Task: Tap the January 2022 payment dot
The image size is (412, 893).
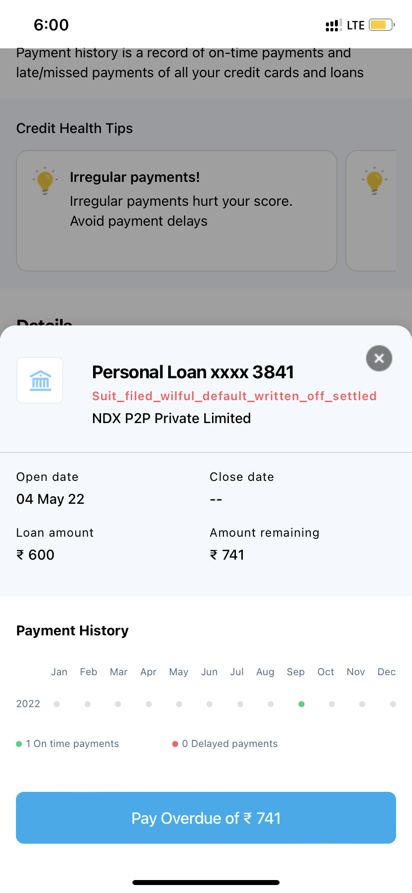Action: pyautogui.click(x=57, y=704)
